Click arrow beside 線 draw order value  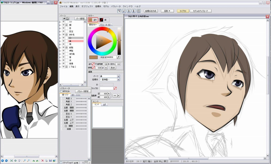click(109, 97)
